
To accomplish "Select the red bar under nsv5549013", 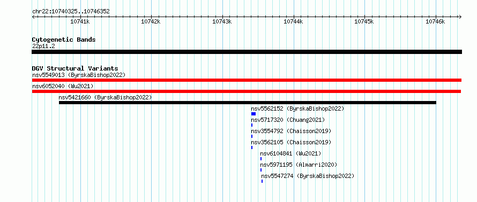I will click(247, 80).
